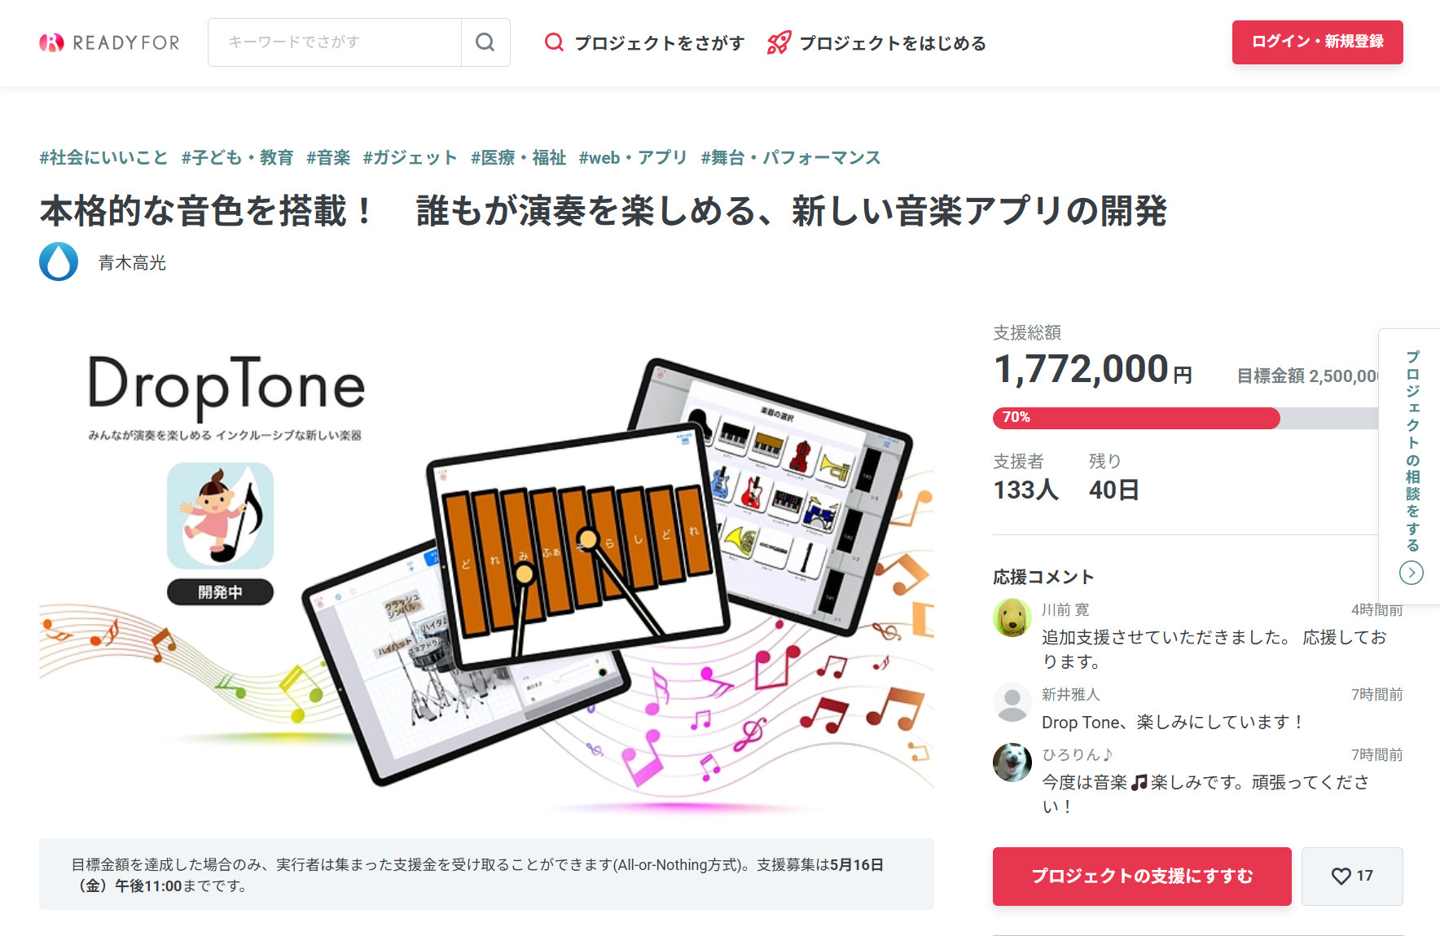The height and width of the screenshot is (936, 1440).
Task: Click the ログイン・新規登録 button
Action: tap(1317, 42)
